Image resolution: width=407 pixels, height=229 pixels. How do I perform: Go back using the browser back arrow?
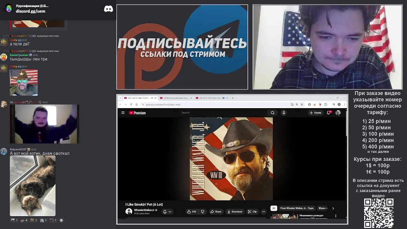(x=120, y=104)
